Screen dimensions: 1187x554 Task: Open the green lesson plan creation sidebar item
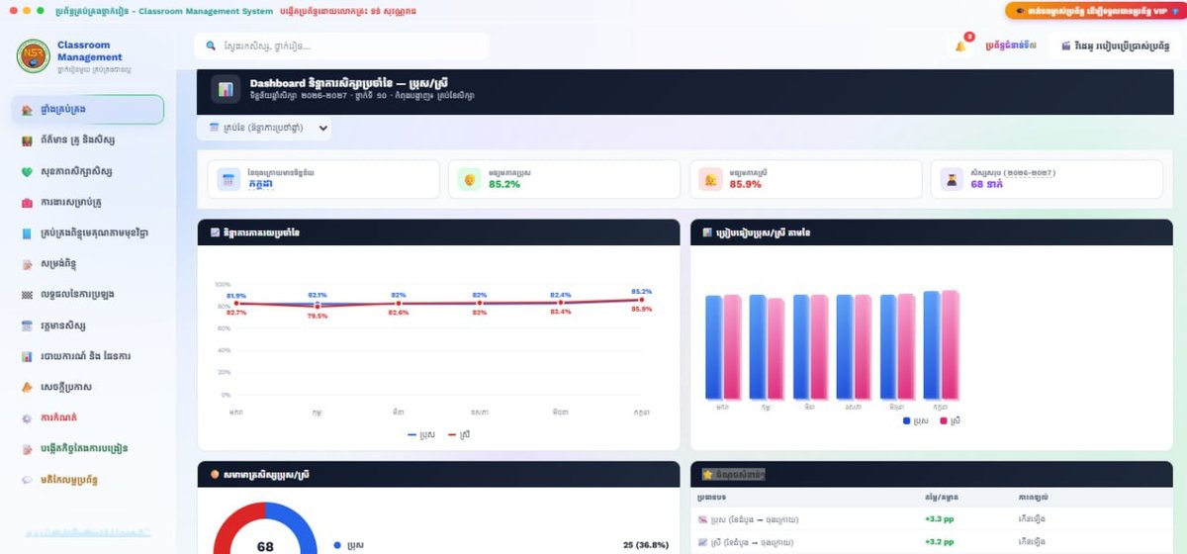[88, 448]
